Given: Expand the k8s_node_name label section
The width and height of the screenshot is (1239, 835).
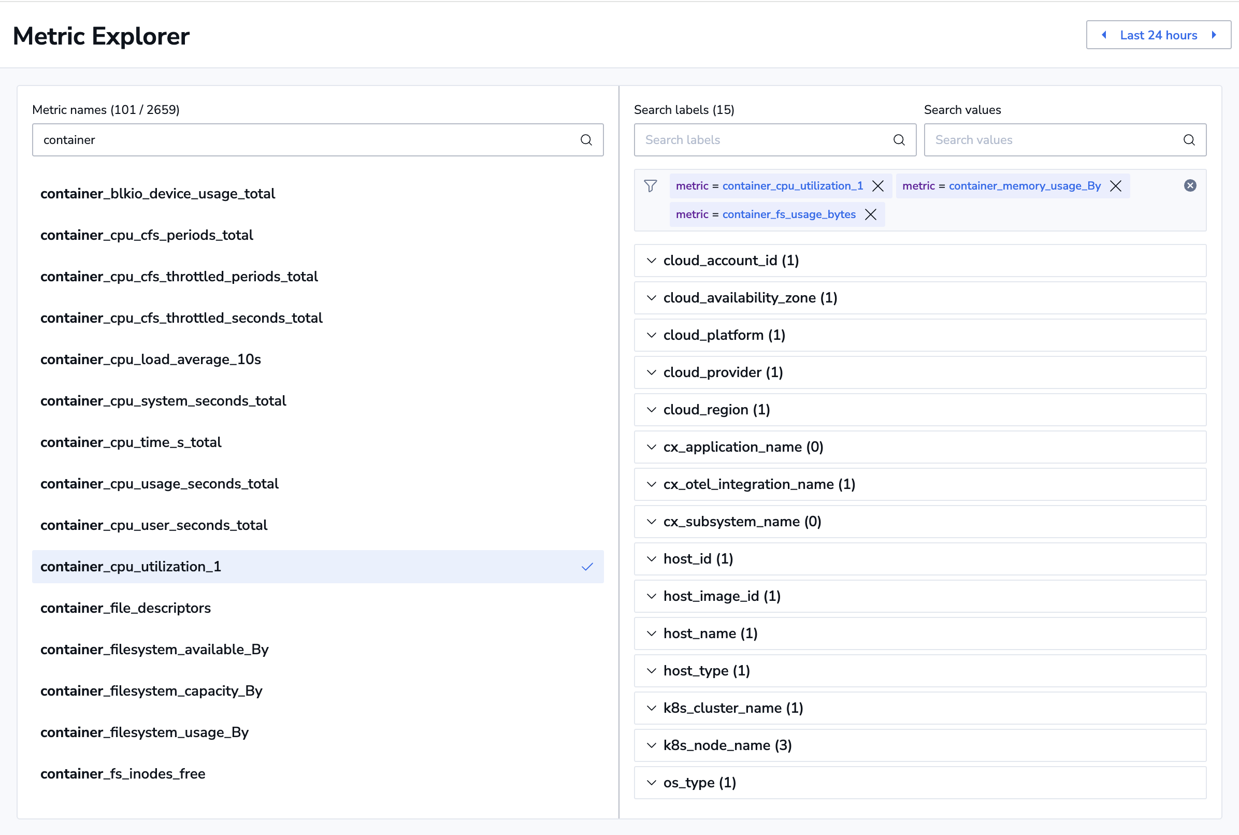Looking at the screenshot, I should 727,745.
